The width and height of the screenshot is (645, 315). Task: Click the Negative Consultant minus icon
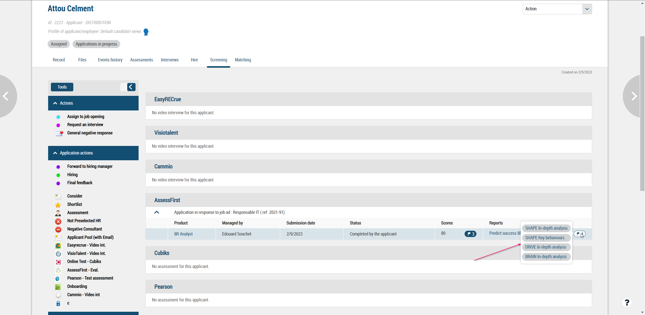click(58, 229)
